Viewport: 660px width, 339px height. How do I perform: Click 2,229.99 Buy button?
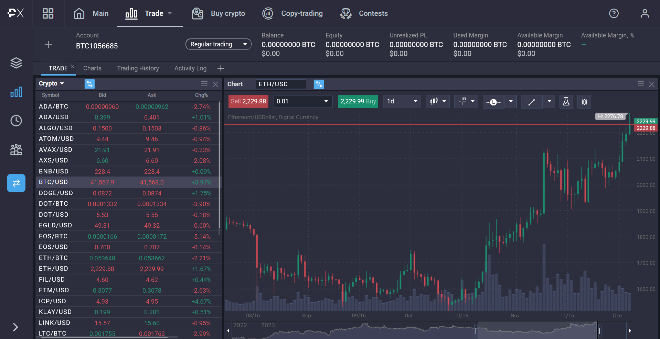358,101
